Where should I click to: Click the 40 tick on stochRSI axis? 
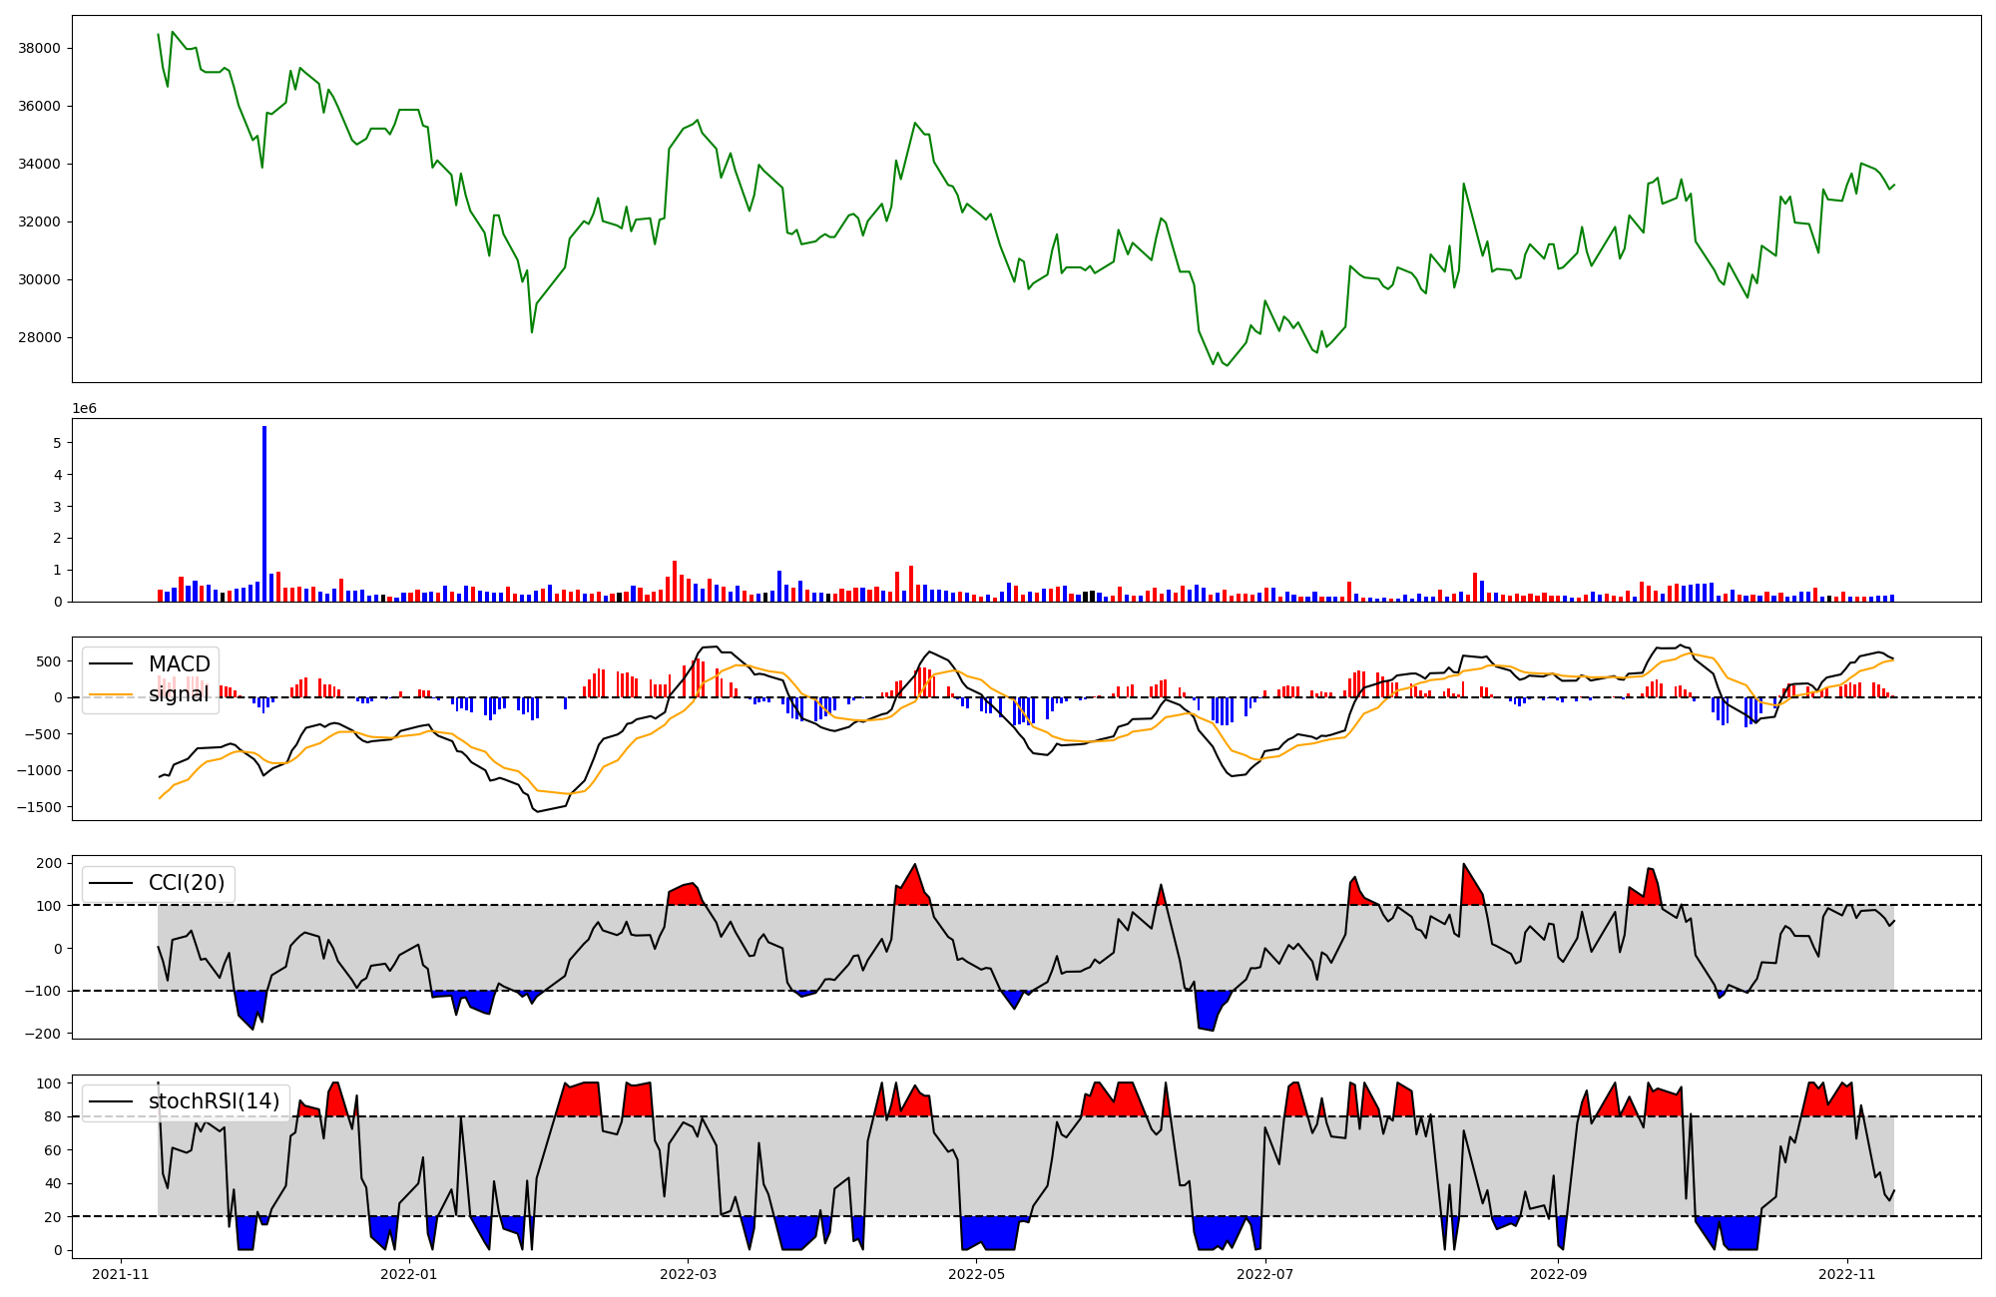coord(53,1183)
